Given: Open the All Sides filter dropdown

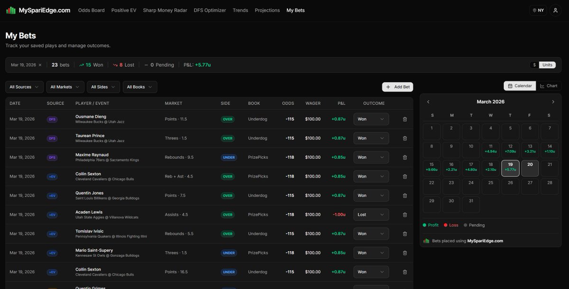Looking at the screenshot, I should click(x=103, y=87).
